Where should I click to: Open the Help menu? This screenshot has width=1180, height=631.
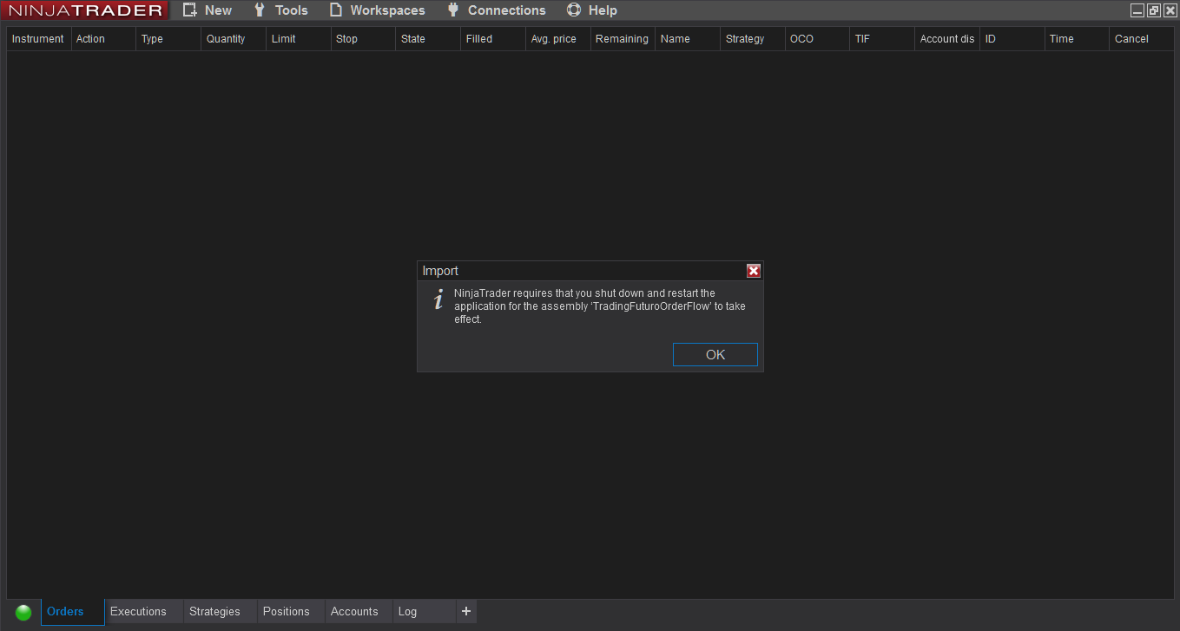click(592, 10)
